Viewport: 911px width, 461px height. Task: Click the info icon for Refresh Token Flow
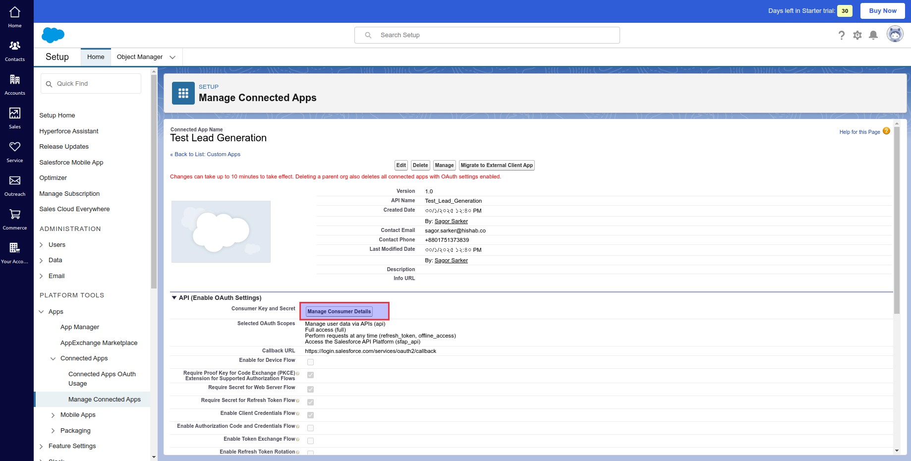[297, 401]
